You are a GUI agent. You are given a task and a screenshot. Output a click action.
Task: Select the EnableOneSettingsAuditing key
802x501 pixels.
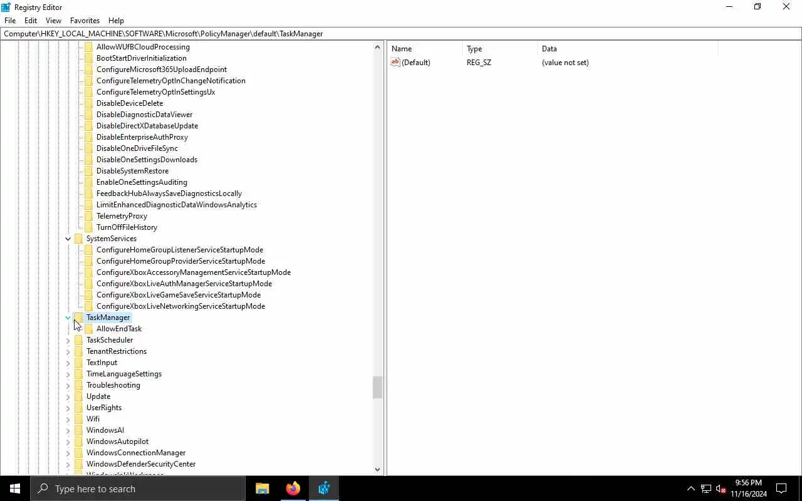[142, 182]
